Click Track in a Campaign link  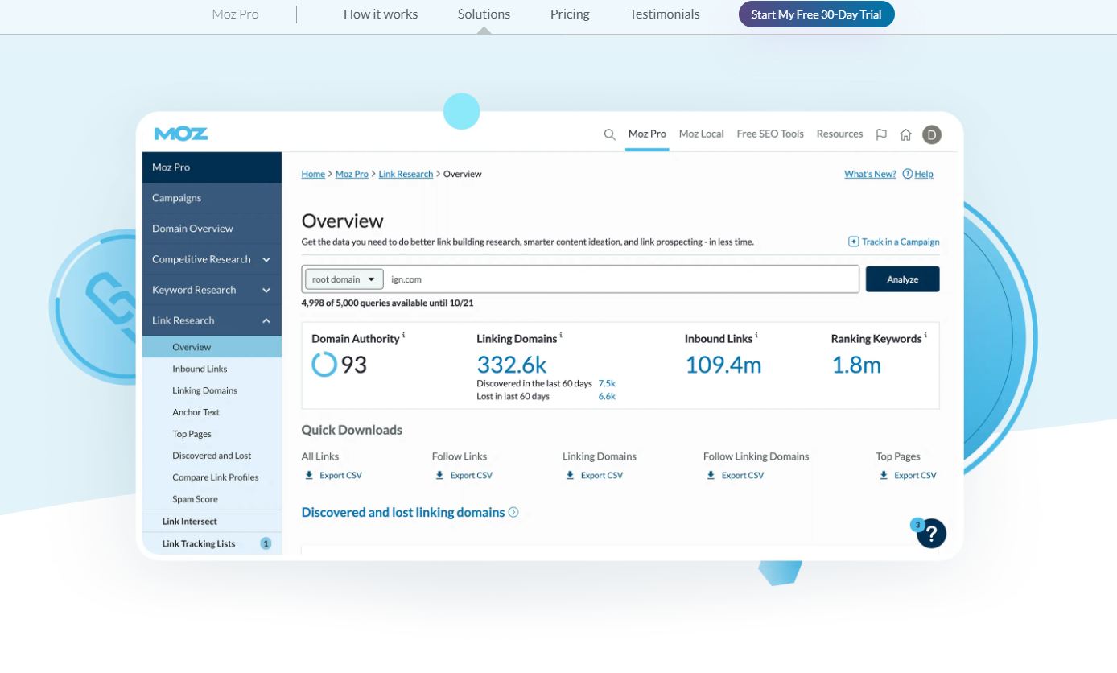pyautogui.click(x=901, y=242)
